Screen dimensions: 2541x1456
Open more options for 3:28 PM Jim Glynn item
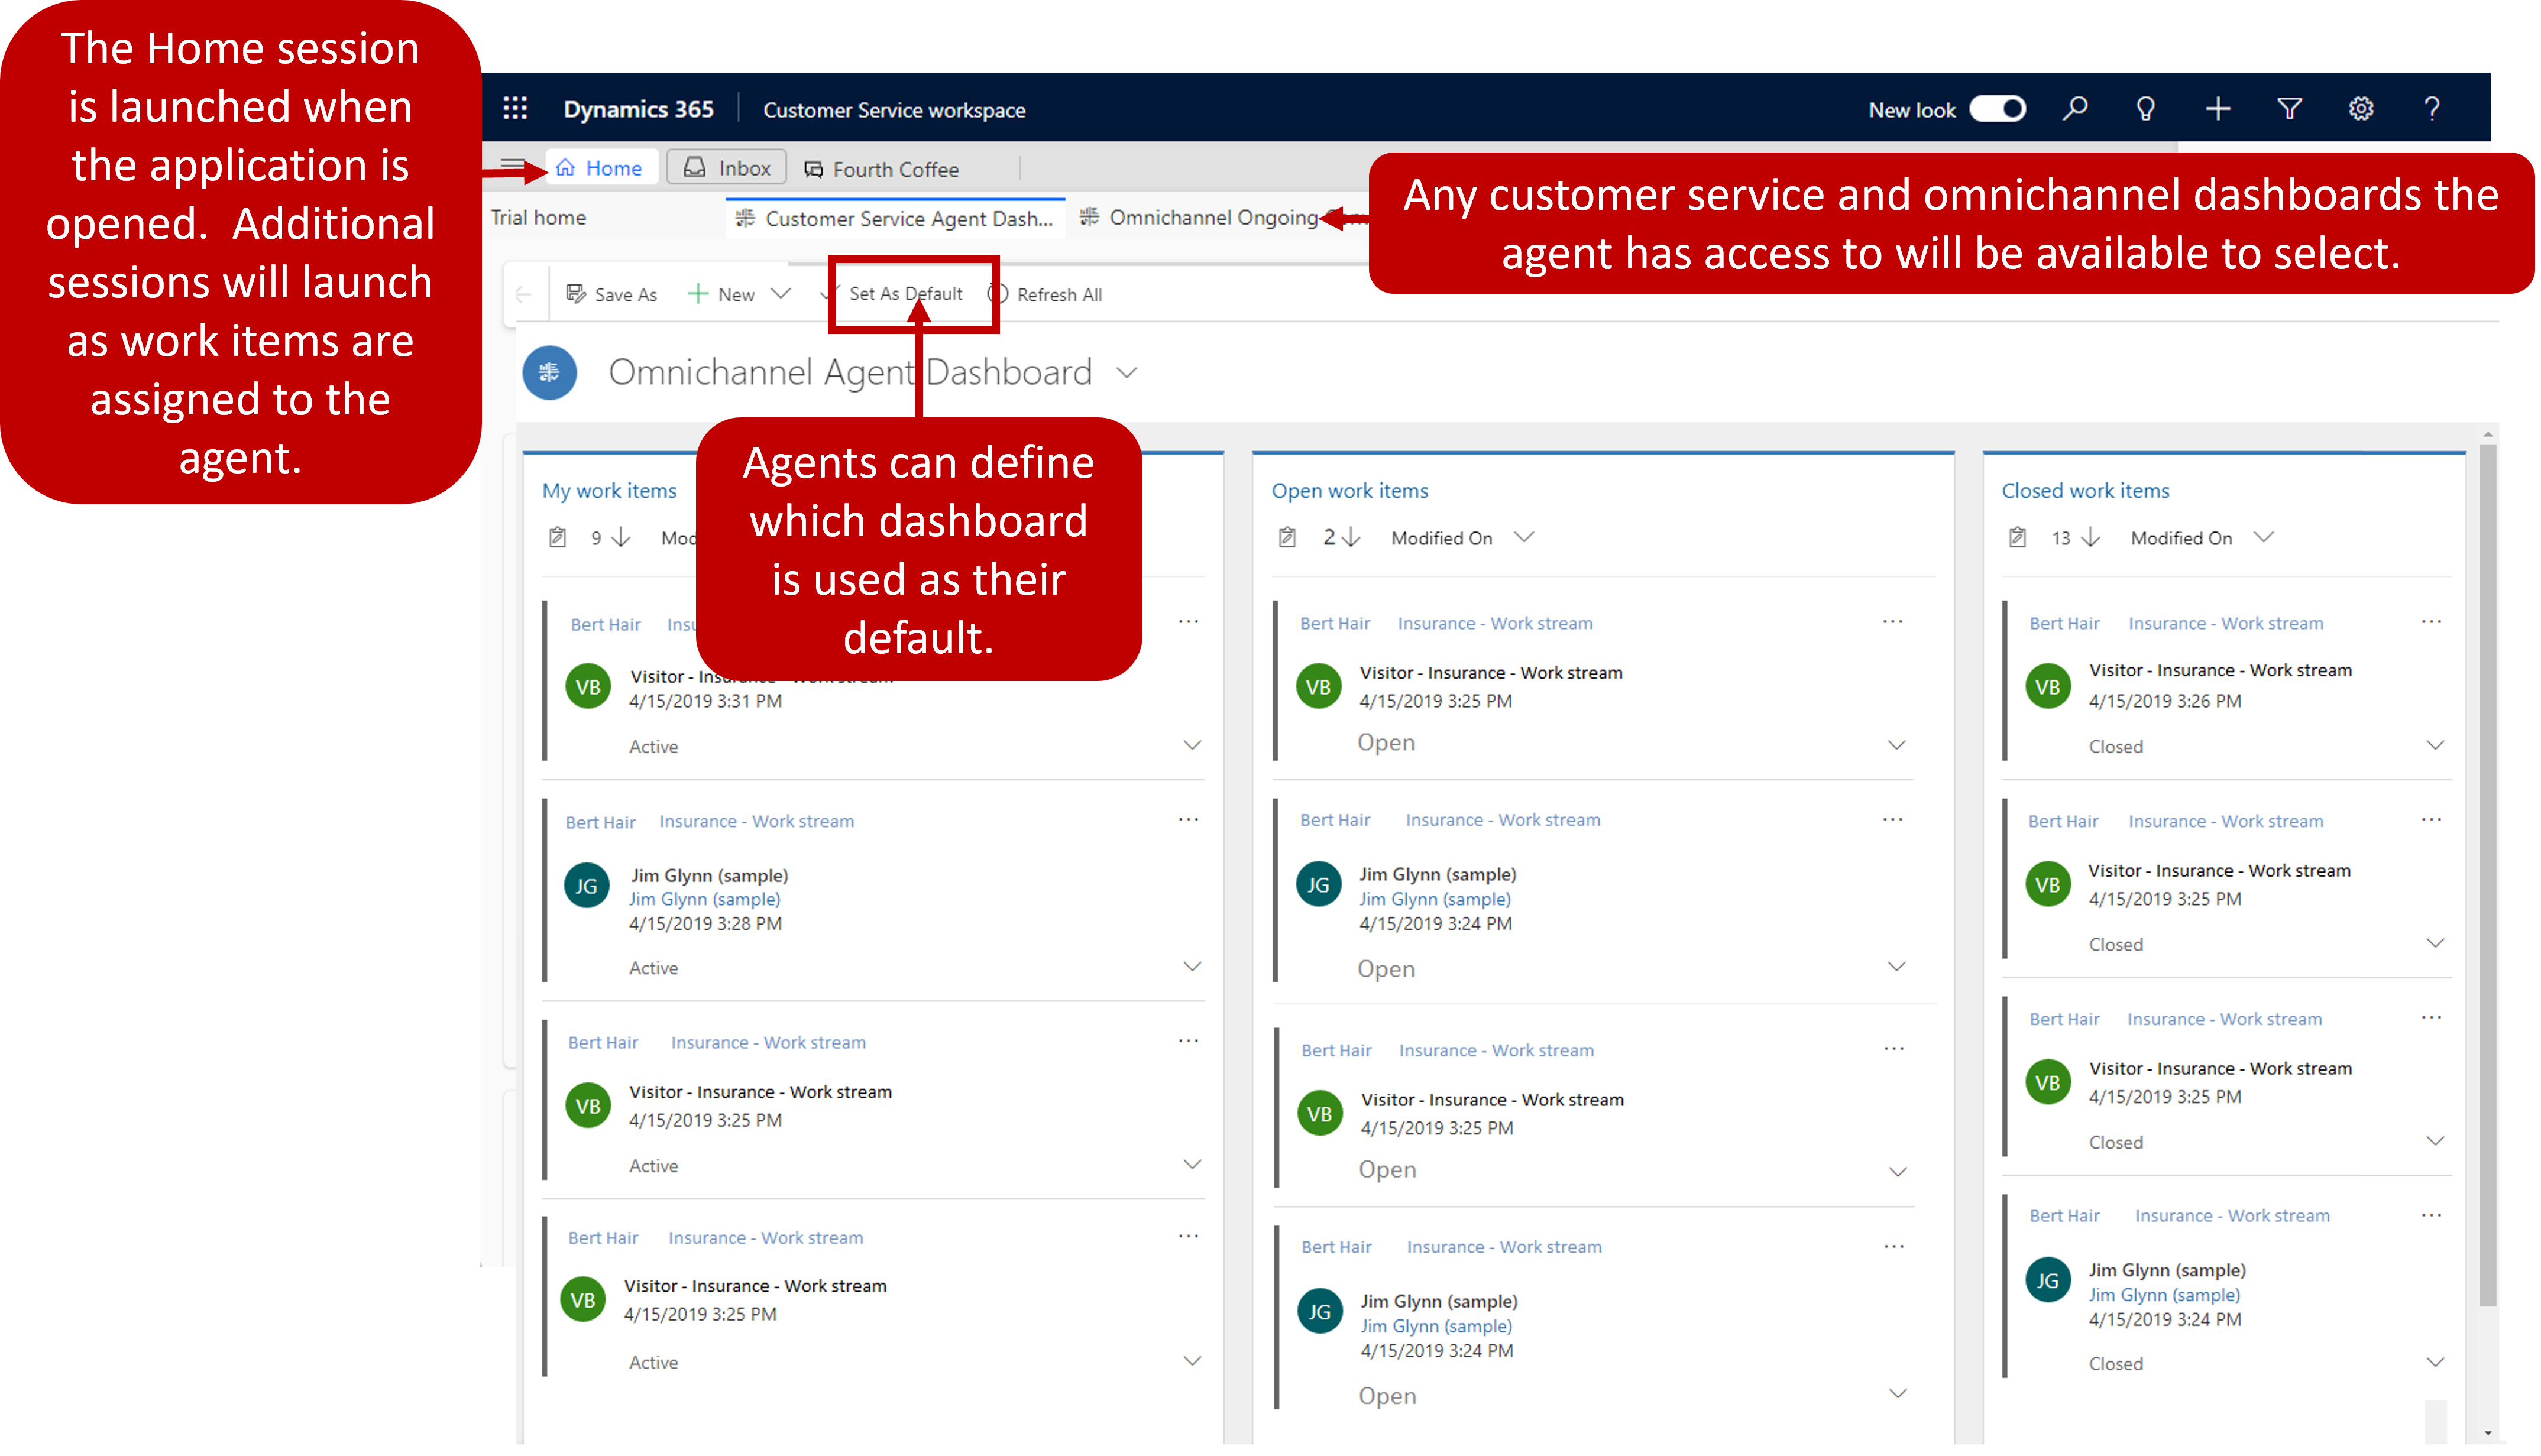point(1188,819)
